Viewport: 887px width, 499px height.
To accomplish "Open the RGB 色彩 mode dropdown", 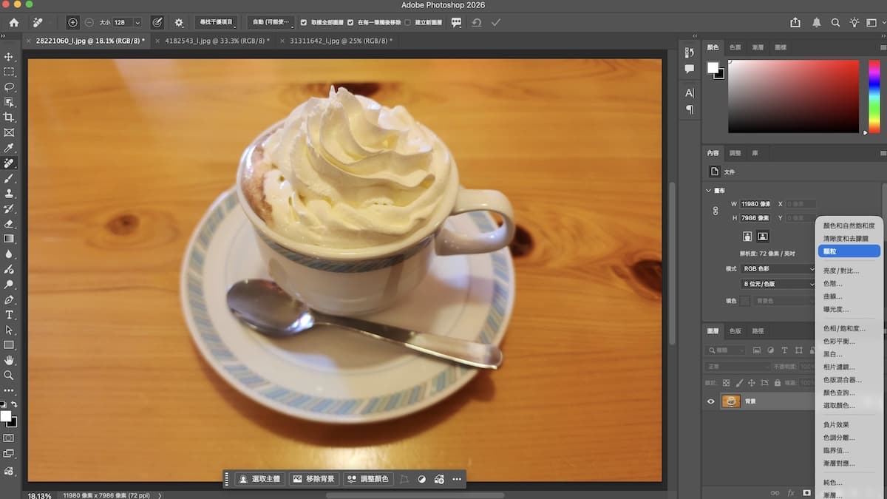I will point(778,269).
